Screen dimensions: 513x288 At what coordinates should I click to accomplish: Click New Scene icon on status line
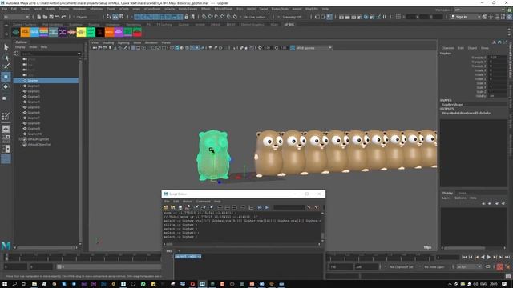click(39, 17)
